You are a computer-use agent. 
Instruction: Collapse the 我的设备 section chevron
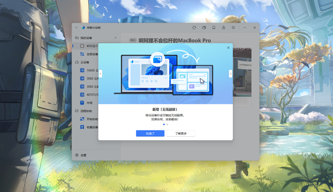(116, 38)
